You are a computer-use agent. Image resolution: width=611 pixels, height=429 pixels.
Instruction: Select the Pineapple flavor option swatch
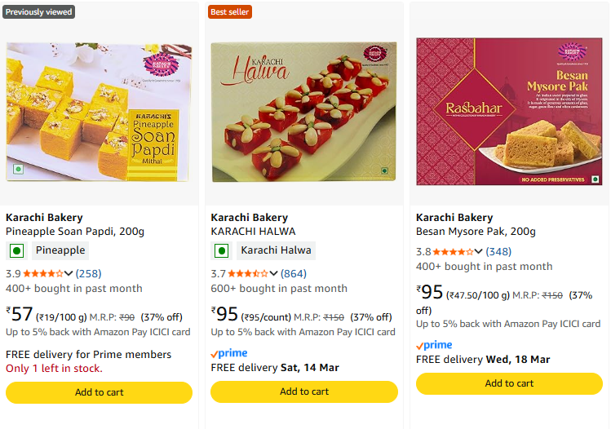click(x=47, y=250)
